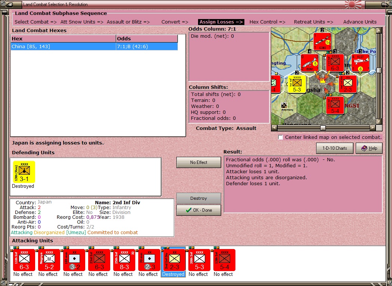The height and width of the screenshot is (286, 392).
Task: Click the Name: 2nd Inf Div text
Action: pos(117,203)
